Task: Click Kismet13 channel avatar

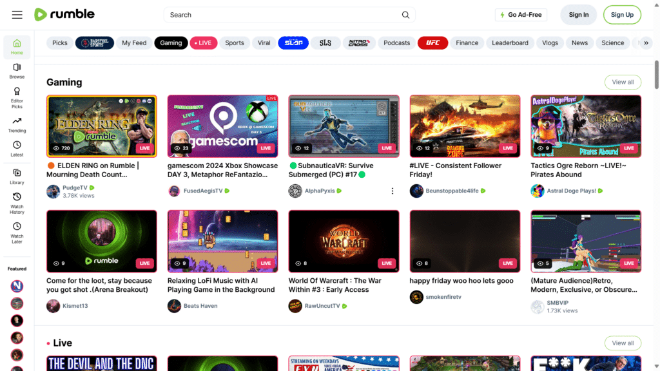Action: tap(53, 306)
